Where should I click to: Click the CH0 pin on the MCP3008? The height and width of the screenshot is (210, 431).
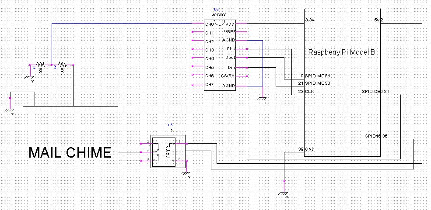click(210, 24)
